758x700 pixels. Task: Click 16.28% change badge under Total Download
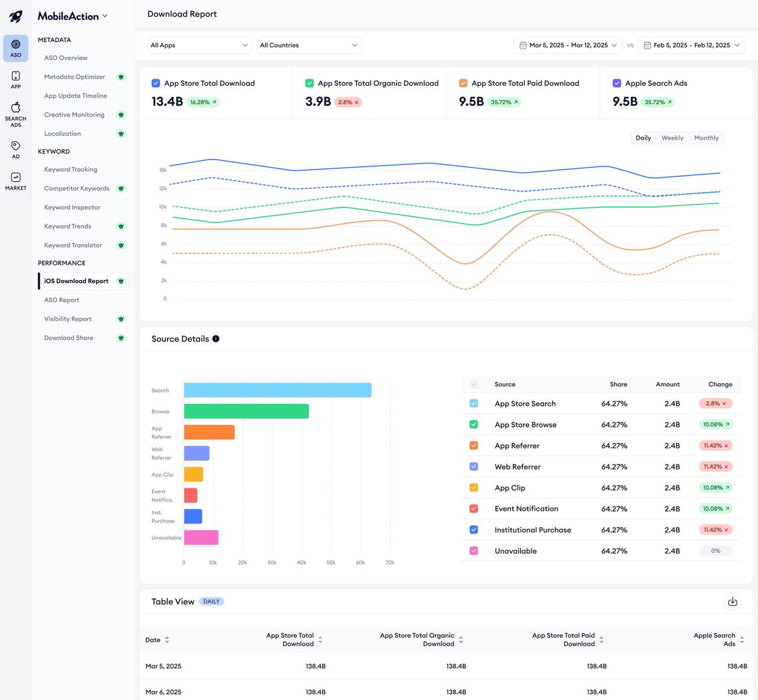(203, 102)
